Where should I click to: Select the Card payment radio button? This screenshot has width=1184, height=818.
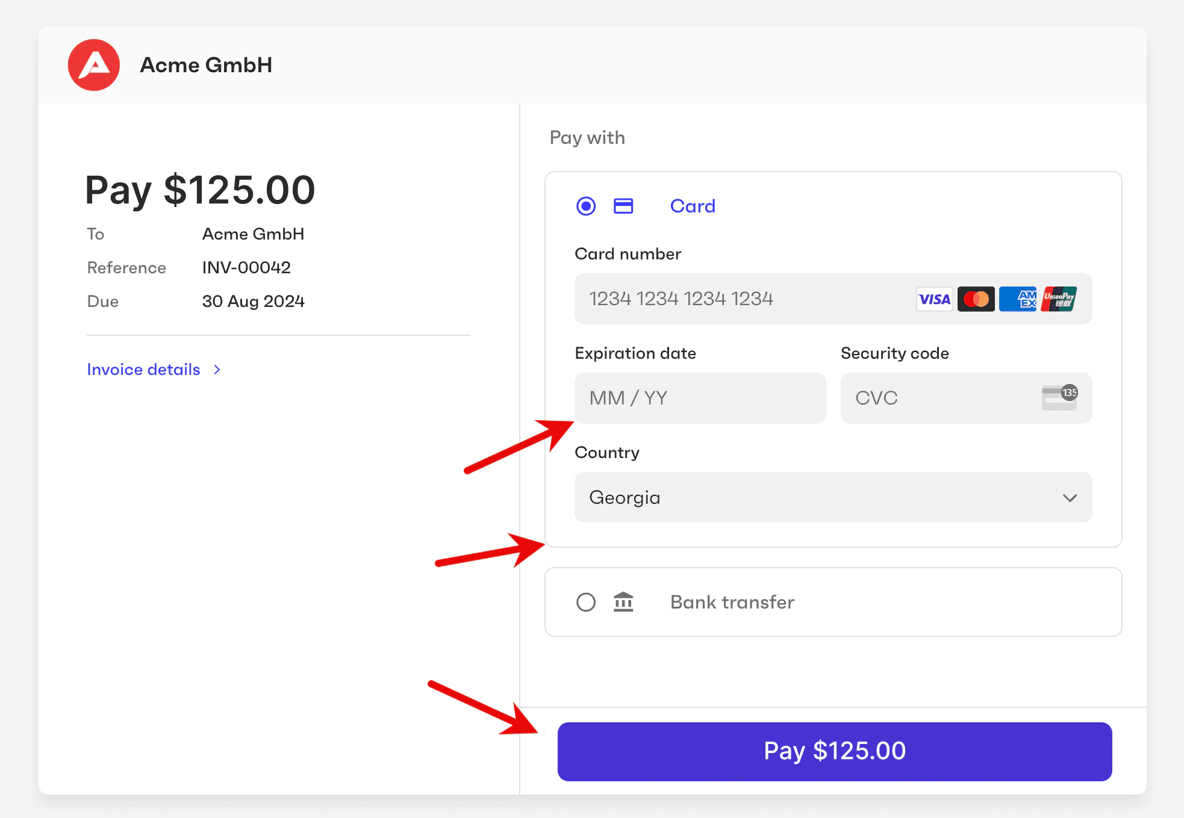(585, 206)
